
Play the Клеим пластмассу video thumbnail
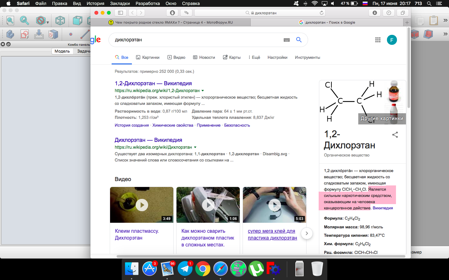142,205
